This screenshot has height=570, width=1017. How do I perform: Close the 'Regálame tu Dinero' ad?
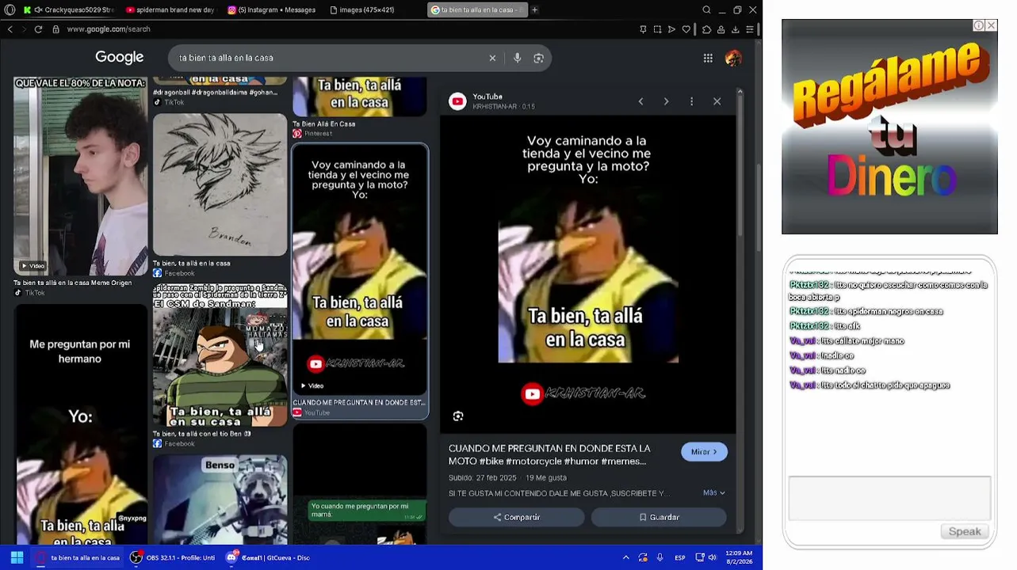pyautogui.click(x=991, y=25)
